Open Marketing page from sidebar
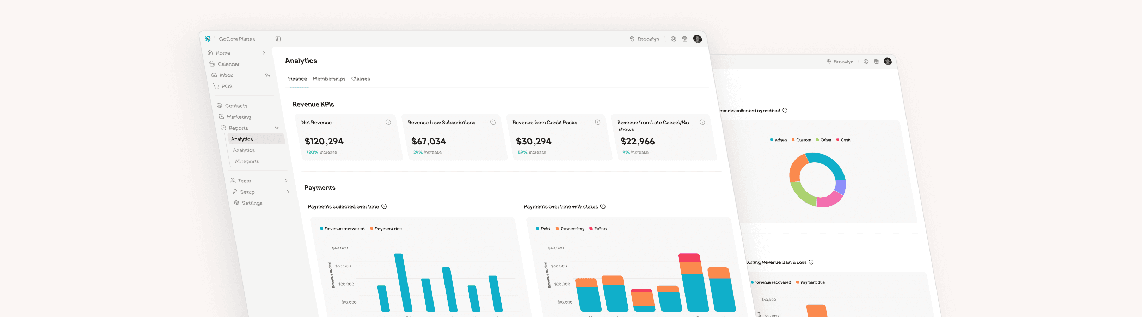Viewport: 1142px width, 317px height. click(x=239, y=117)
